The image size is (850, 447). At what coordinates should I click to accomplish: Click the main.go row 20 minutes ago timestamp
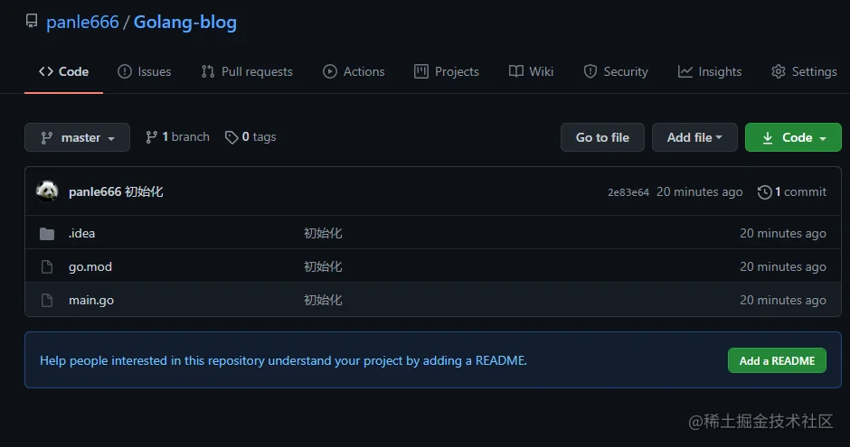783,301
